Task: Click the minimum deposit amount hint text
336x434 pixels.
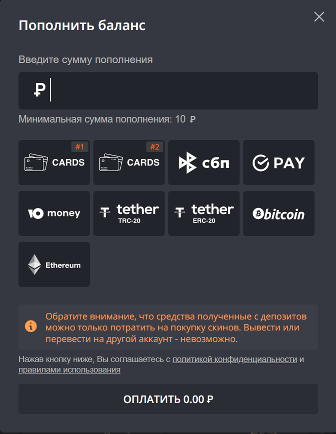Action: point(107,119)
